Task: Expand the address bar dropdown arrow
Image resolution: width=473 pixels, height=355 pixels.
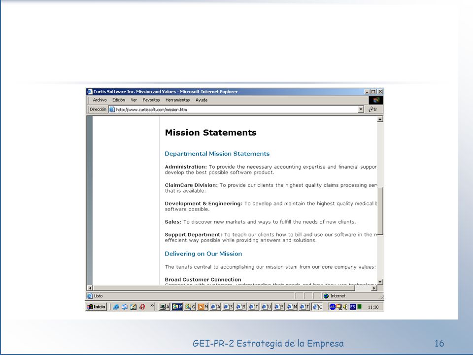Action: coord(361,109)
